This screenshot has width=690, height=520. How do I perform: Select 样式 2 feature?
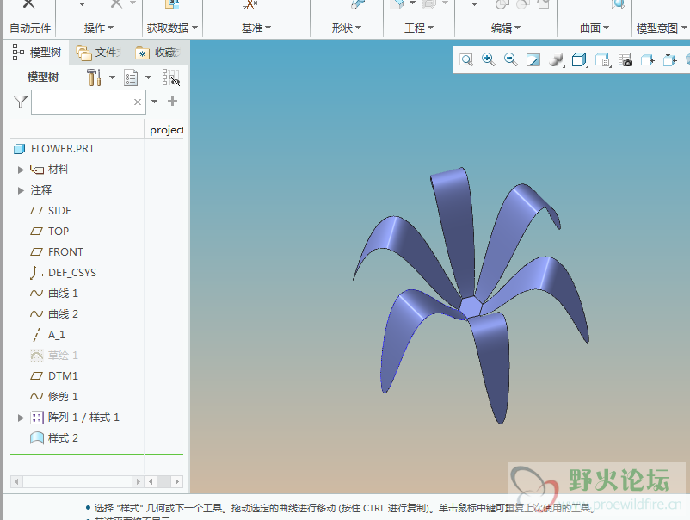click(63, 438)
